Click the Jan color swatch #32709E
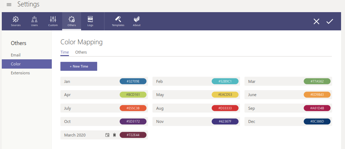The width and height of the screenshot is (345, 149). [133, 81]
